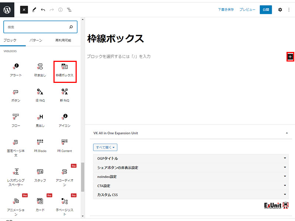This screenshot has height=221, width=295.
Task: Click the 公開 publish button
Action: [x=265, y=10]
